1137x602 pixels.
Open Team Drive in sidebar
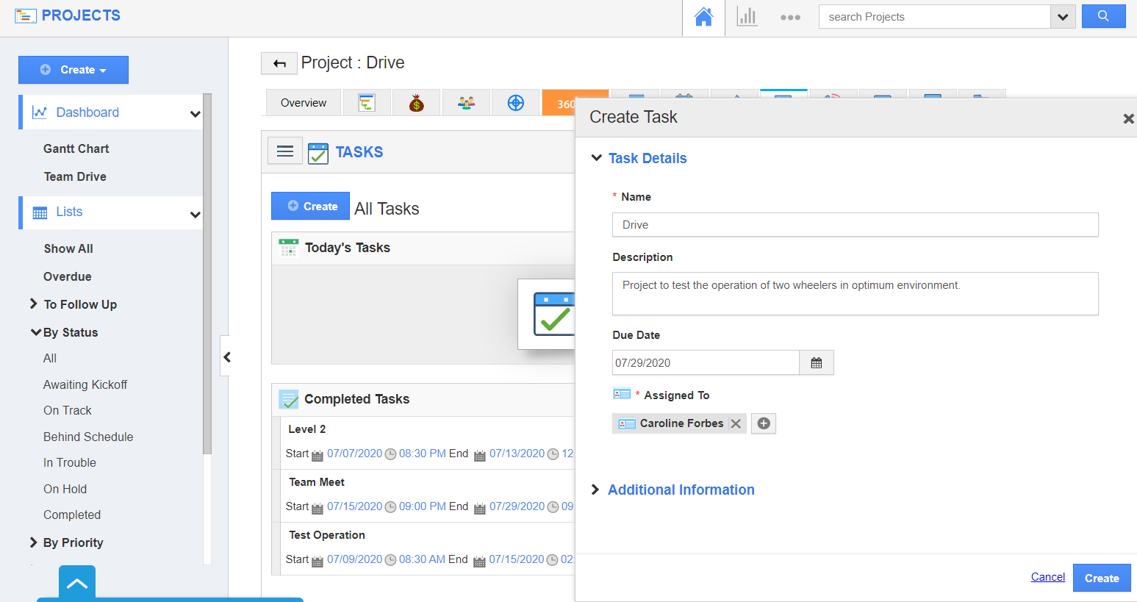(x=75, y=176)
